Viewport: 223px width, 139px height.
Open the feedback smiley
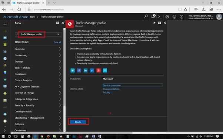[x=174, y=17]
